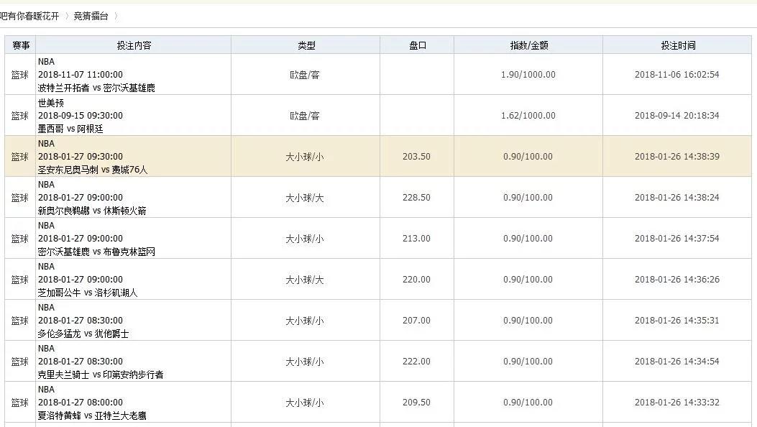Click the 指数/金额 column header
Screen dimensions: 757x427
[528, 45]
